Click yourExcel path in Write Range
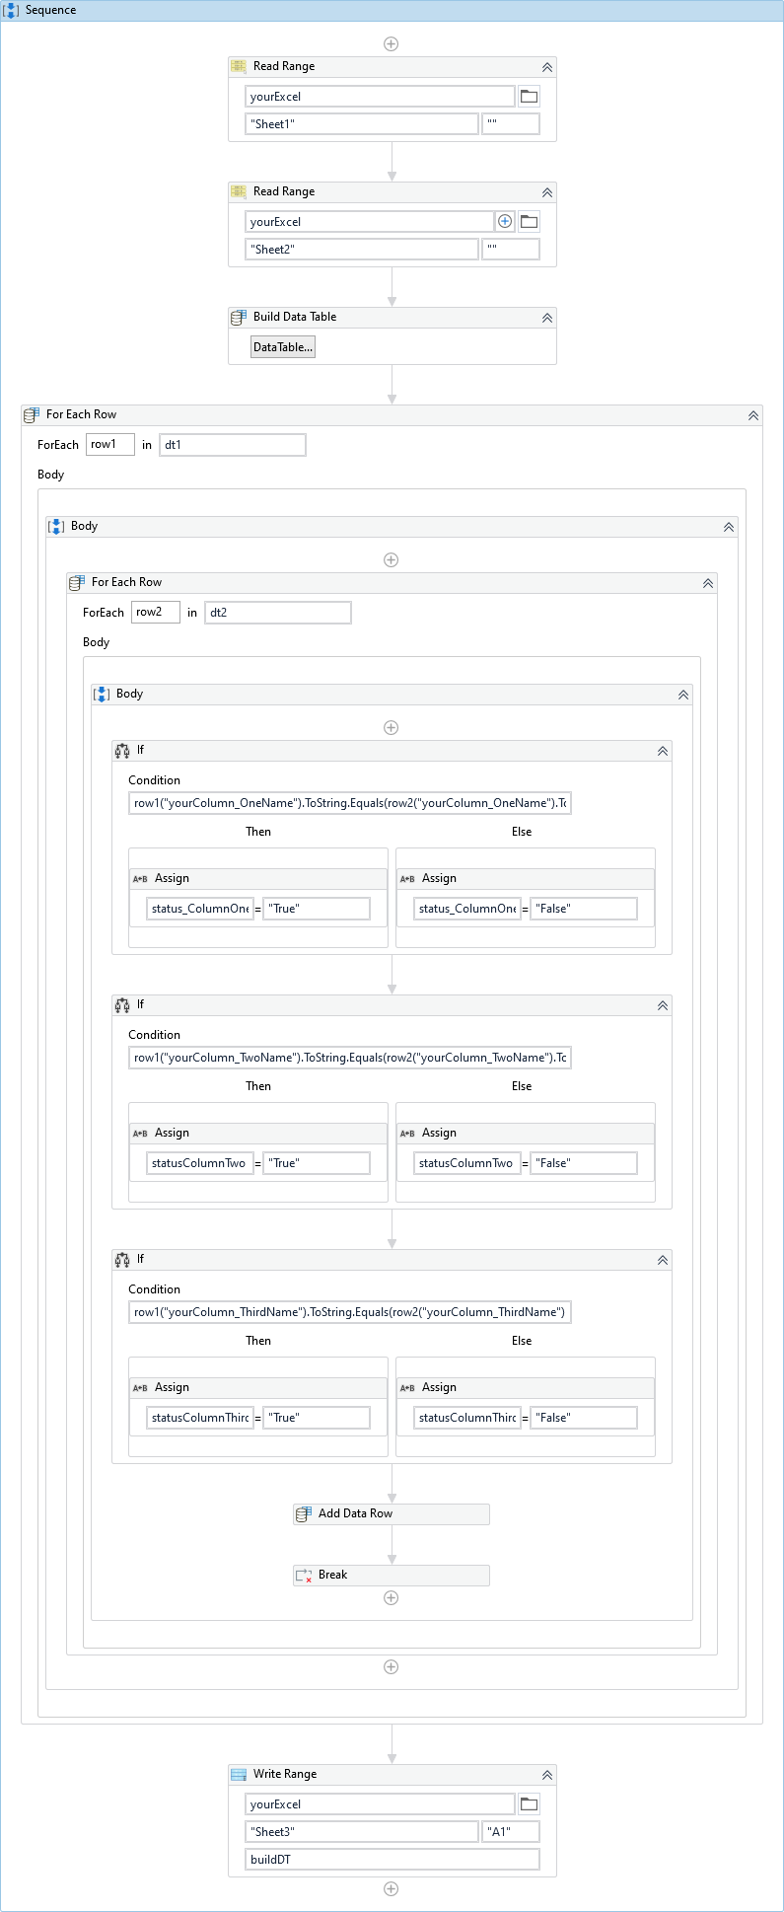The width and height of the screenshot is (784, 1912). [380, 1804]
